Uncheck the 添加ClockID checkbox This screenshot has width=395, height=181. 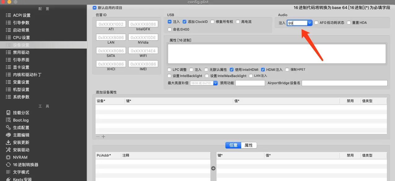click(185, 22)
